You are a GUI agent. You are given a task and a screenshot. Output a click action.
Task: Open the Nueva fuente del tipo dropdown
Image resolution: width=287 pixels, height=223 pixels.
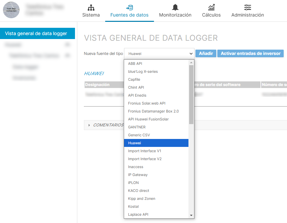coord(159,54)
